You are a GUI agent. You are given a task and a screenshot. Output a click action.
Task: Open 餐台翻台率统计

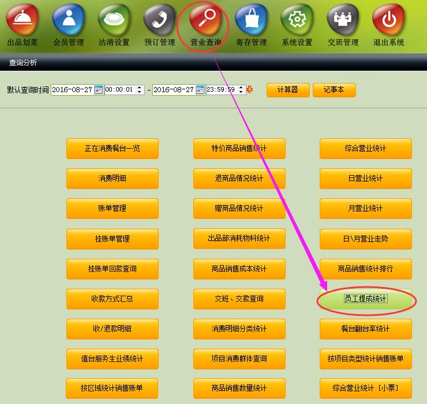[x=365, y=329]
